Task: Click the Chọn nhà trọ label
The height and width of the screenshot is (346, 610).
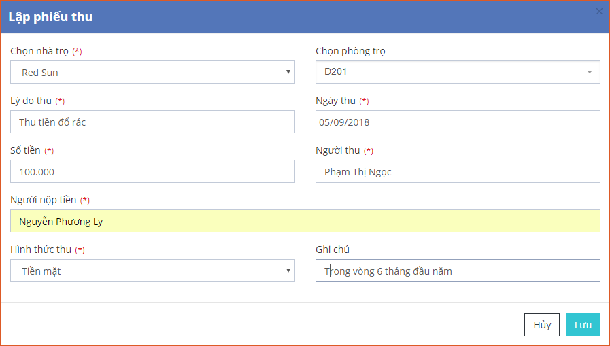Action: click(39, 51)
